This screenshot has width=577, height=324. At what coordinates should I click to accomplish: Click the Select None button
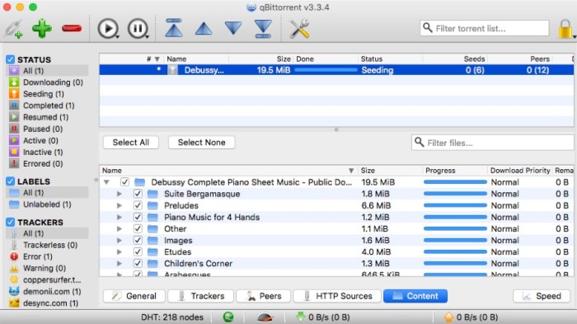point(202,143)
